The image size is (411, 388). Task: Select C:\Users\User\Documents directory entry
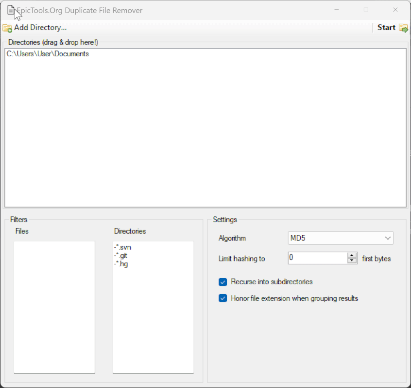pos(48,54)
